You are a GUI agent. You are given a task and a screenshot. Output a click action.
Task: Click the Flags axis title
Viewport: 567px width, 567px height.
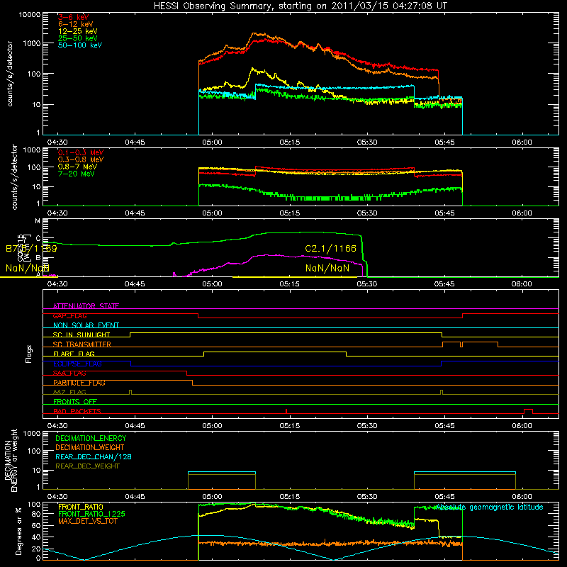pos(29,354)
